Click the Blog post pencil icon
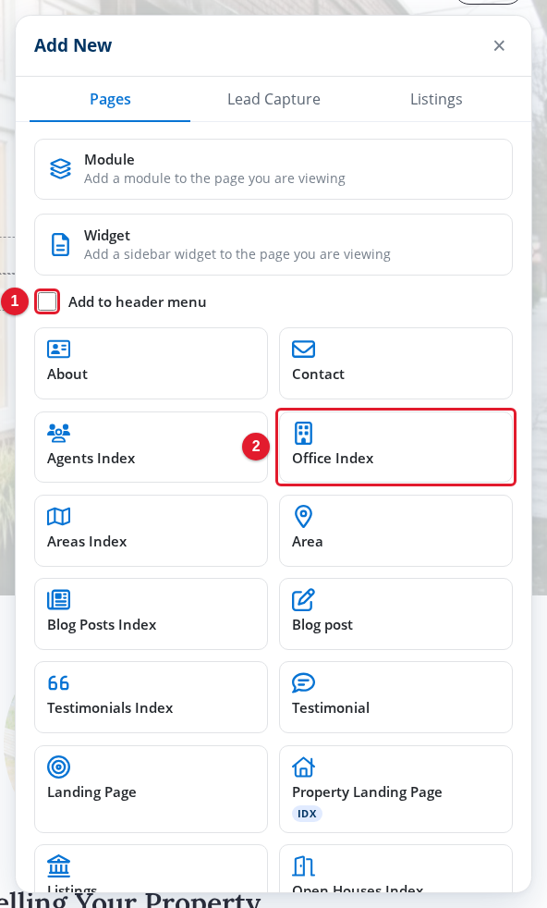The image size is (547, 908). [x=303, y=599]
